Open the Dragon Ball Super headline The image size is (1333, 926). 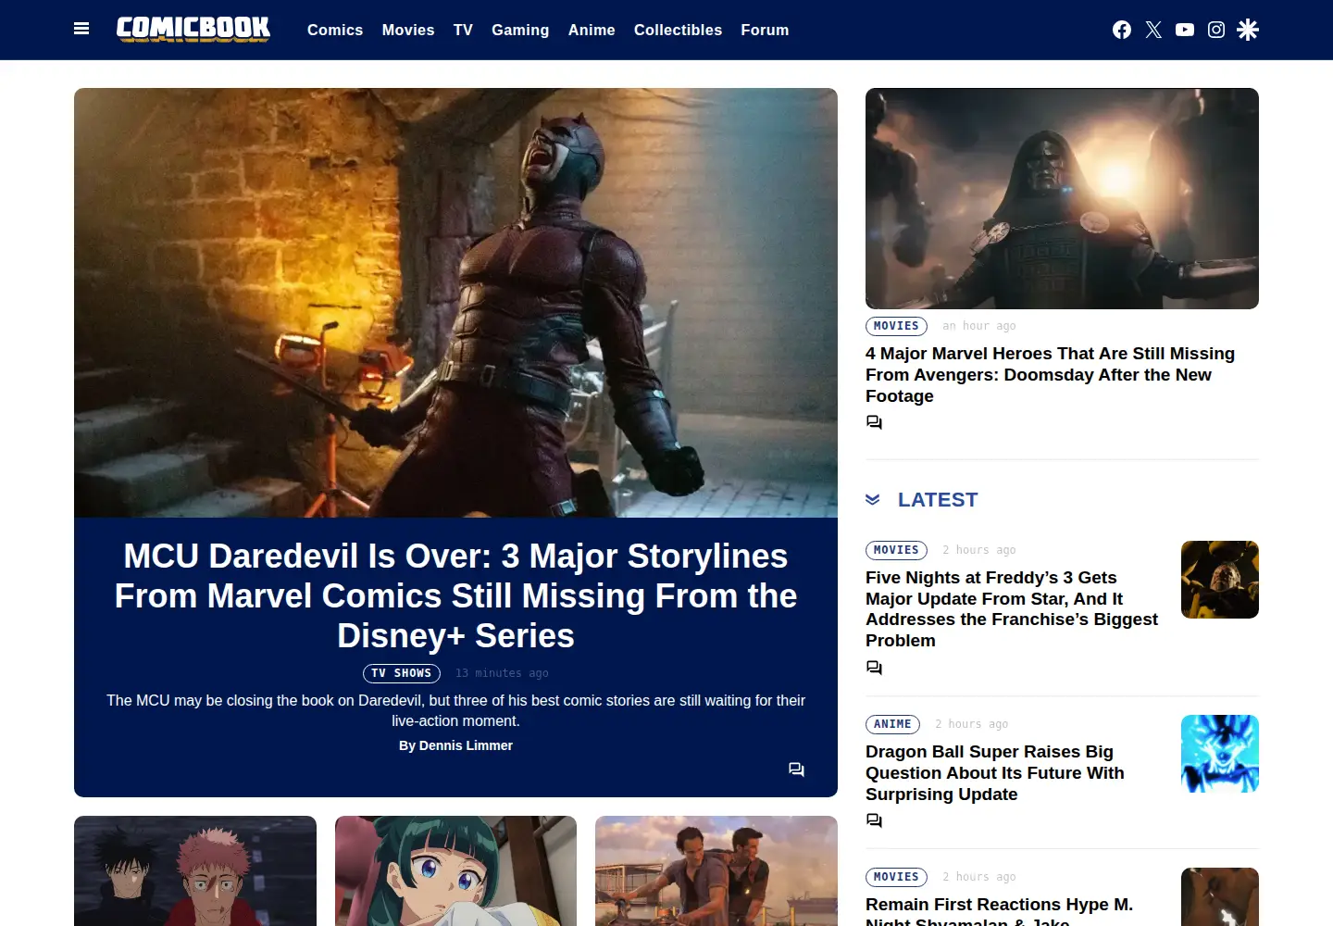(x=995, y=773)
